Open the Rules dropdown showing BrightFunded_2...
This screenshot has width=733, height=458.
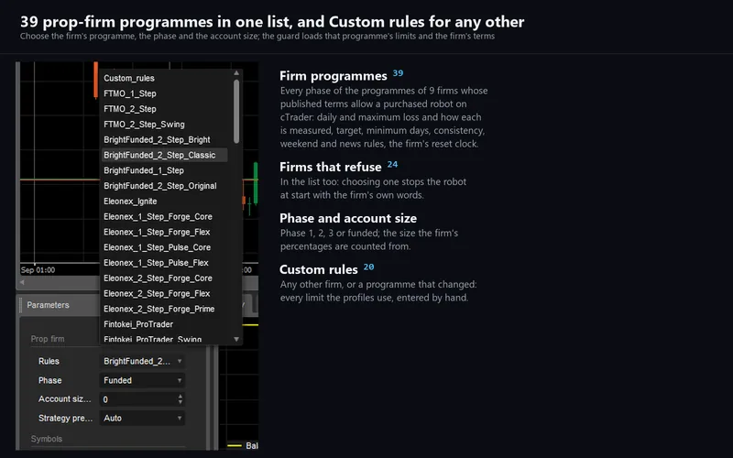[142, 361]
